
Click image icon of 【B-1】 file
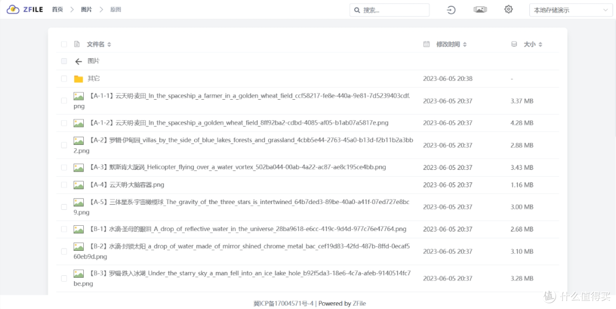click(79, 229)
